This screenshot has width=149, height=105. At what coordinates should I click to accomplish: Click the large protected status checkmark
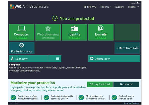coord(55,18)
